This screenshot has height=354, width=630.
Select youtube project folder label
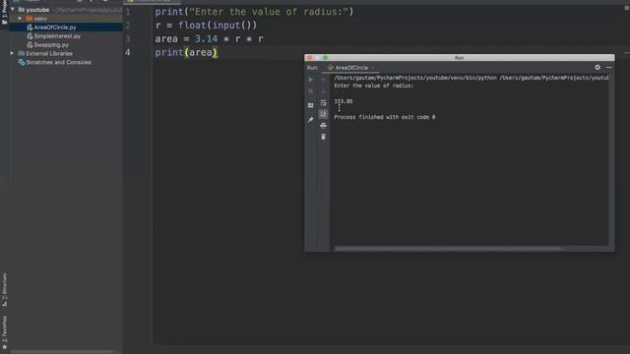37,10
